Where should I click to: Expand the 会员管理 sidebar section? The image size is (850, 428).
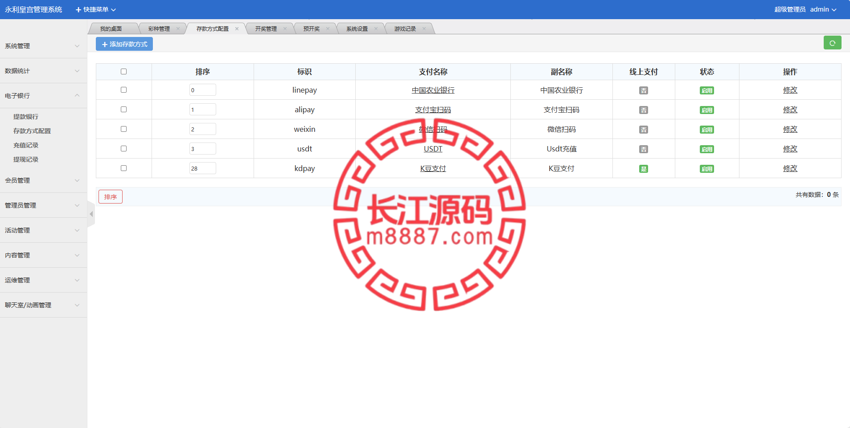pyautogui.click(x=43, y=180)
